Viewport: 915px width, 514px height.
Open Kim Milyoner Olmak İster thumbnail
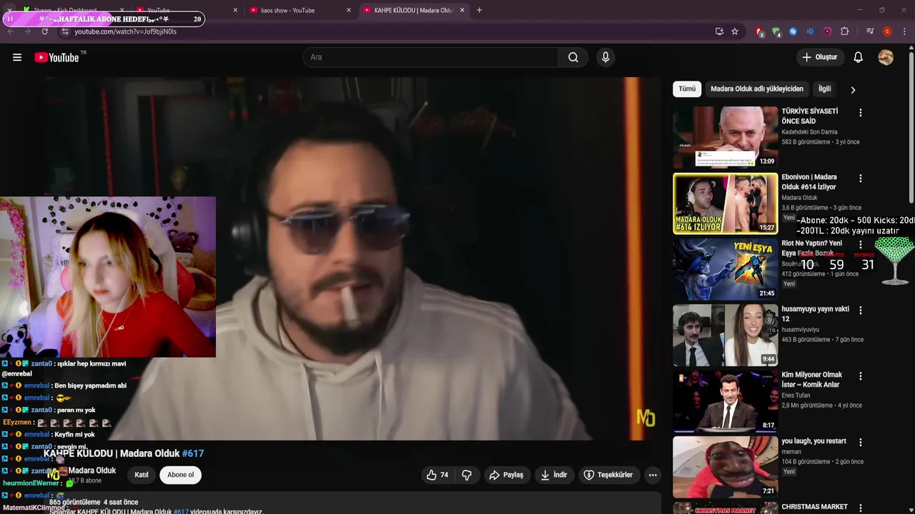(725, 401)
